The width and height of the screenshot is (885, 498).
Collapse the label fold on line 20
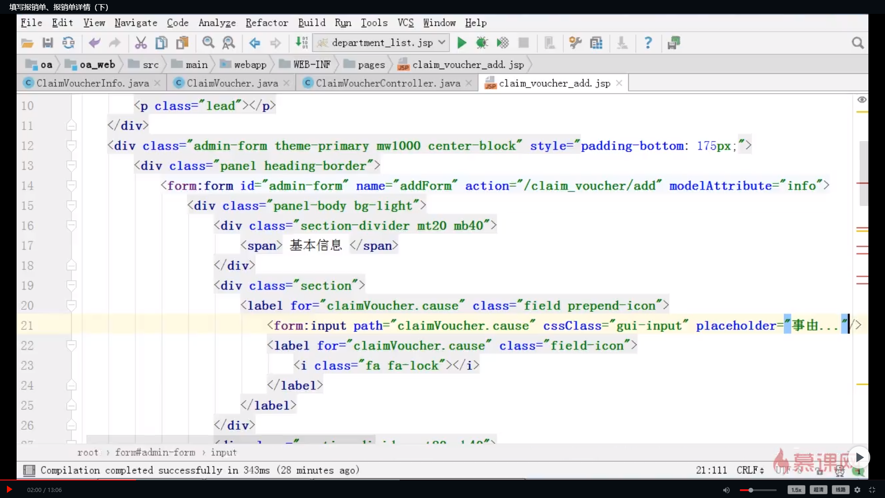click(71, 305)
